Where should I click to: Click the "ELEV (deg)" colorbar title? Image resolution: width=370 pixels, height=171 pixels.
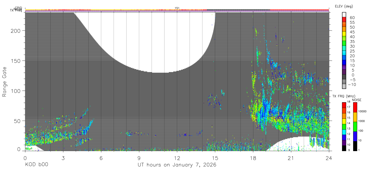[344, 6]
